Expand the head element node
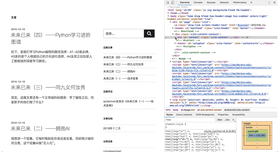The image size is (280, 152). pyautogui.click(x=168, y=13)
